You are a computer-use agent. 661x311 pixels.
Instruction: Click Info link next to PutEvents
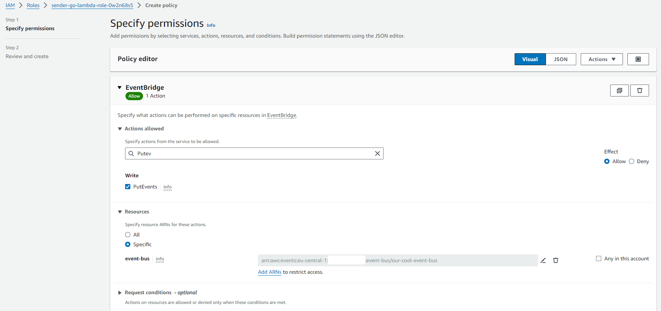pos(168,187)
